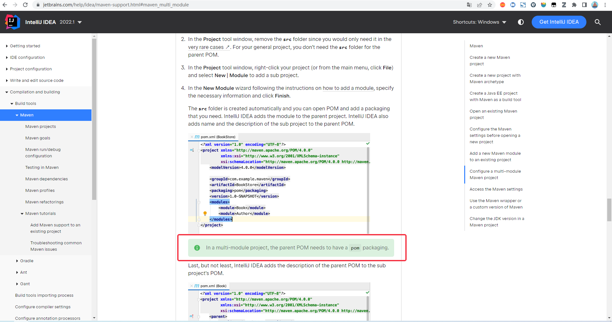Jump to 'Use the Maven wrapper' section
Viewport: 612px width, 322px height.
point(496,204)
